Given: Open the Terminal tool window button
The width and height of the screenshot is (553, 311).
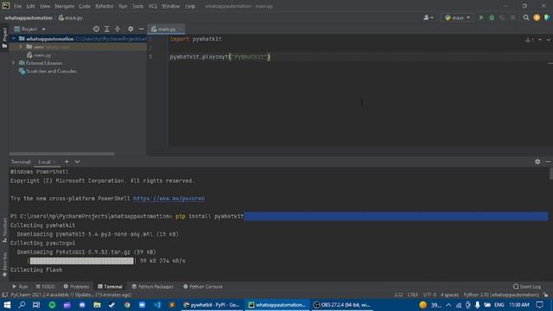Looking at the screenshot, I should [x=110, y=287].
